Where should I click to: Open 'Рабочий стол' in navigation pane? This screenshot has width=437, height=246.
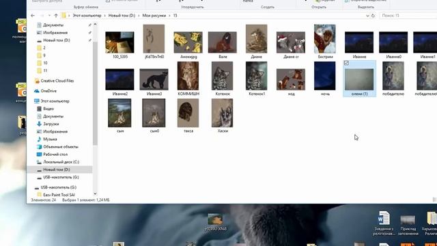point(55,154)
